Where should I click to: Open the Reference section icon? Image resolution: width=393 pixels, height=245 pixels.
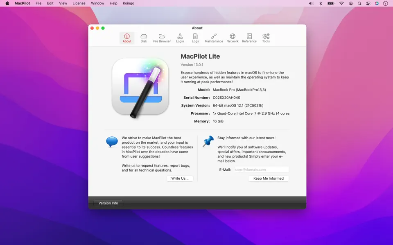click(249, 38)
